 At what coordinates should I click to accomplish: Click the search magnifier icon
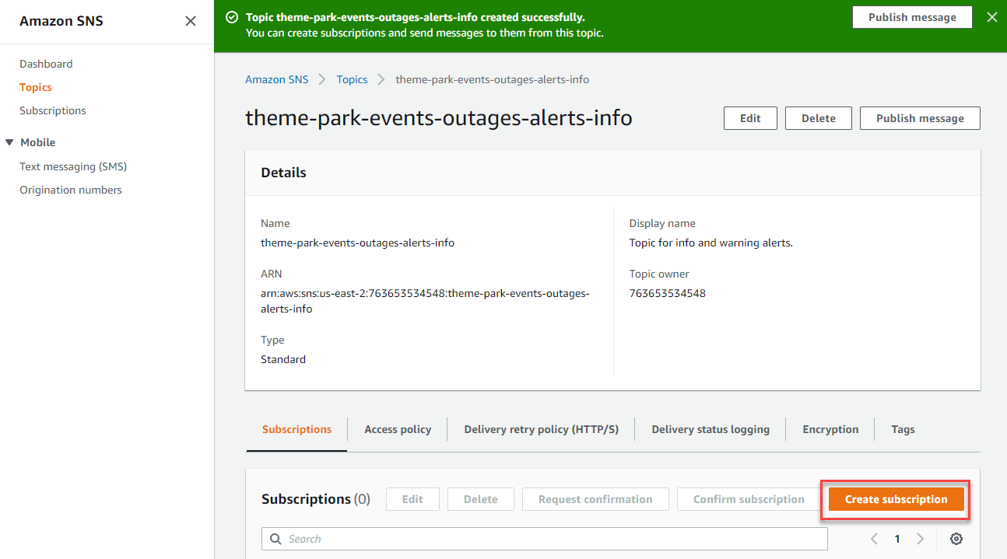coord(275,539)
